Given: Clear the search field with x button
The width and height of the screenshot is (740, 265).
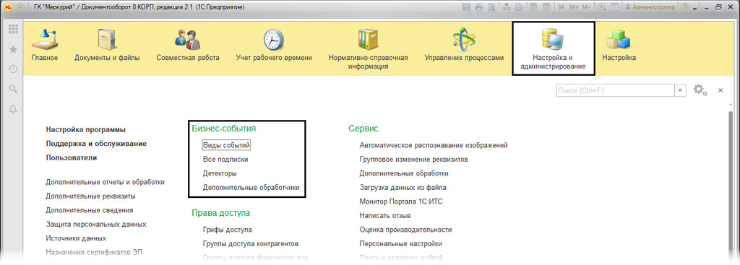Looking at the screenshot, I should click(x=680, y=90).
